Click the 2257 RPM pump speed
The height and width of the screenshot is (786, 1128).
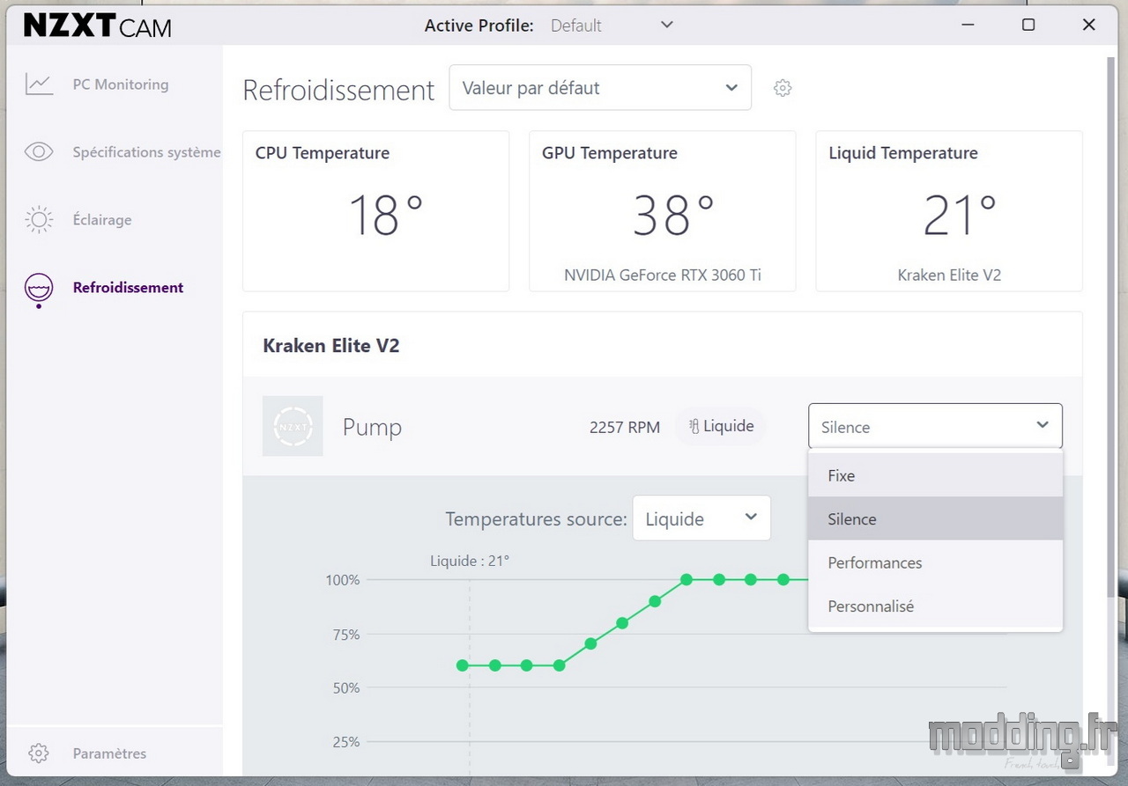[625, 428]
